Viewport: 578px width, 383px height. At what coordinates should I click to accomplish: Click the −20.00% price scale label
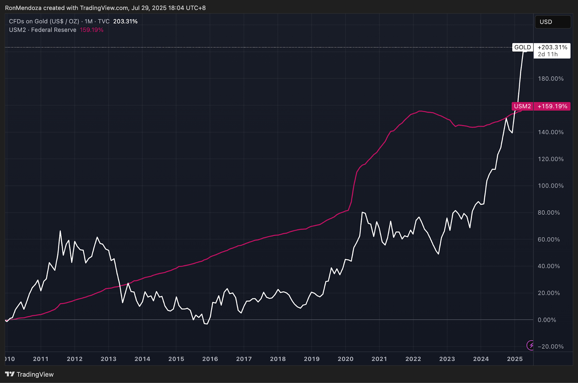(x=550, y=347)
